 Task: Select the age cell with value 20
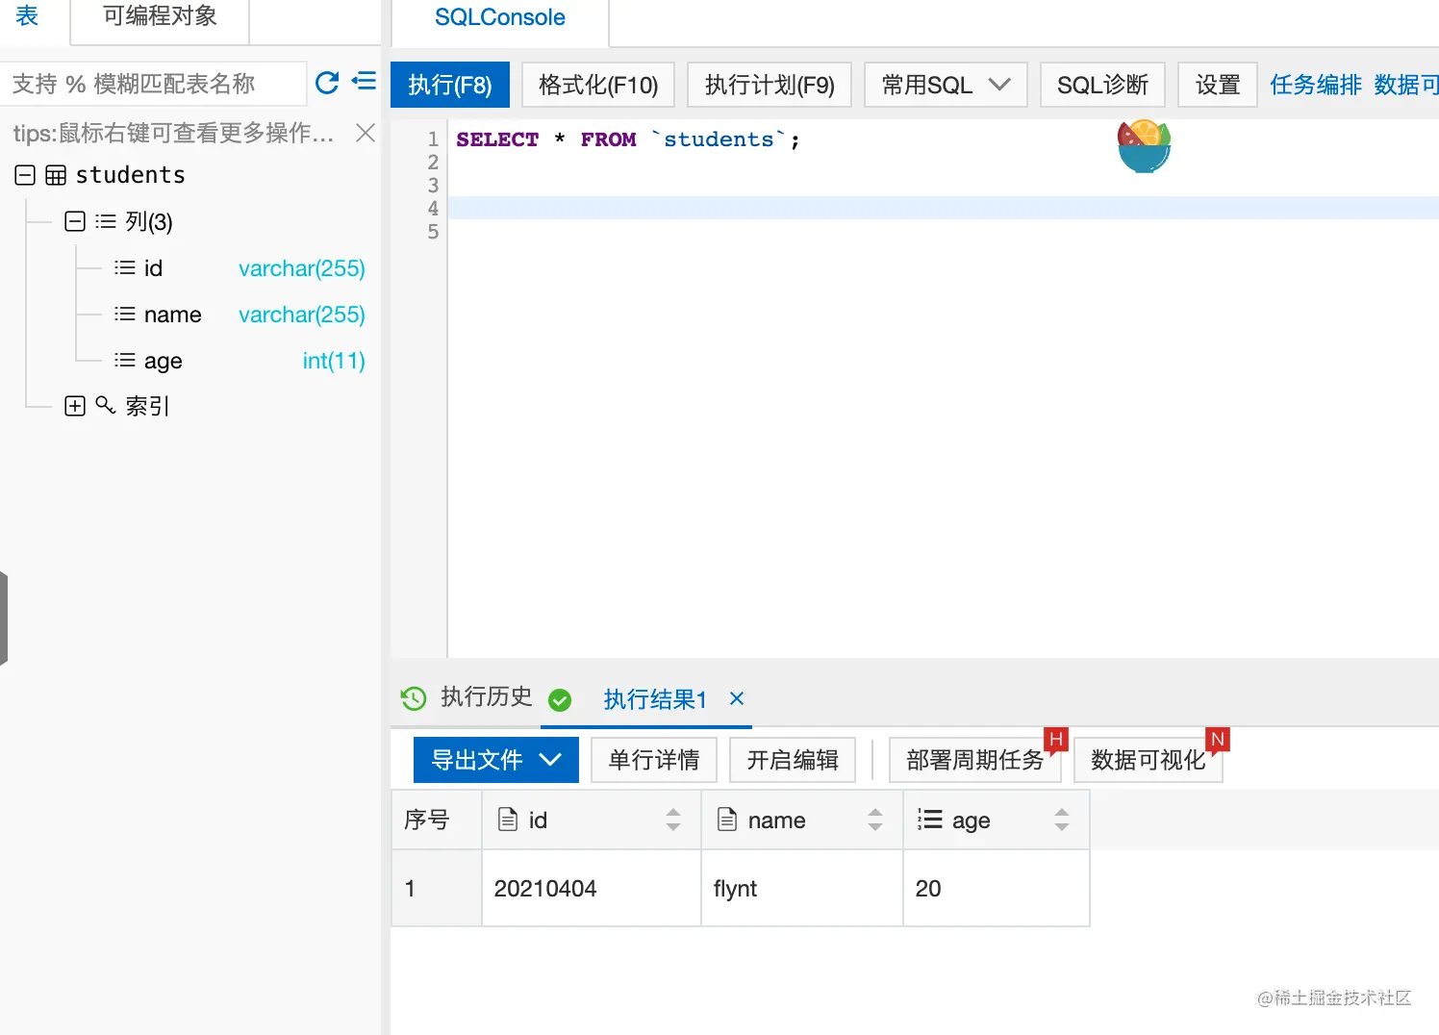pyautogui.click(x=997, y=889)
